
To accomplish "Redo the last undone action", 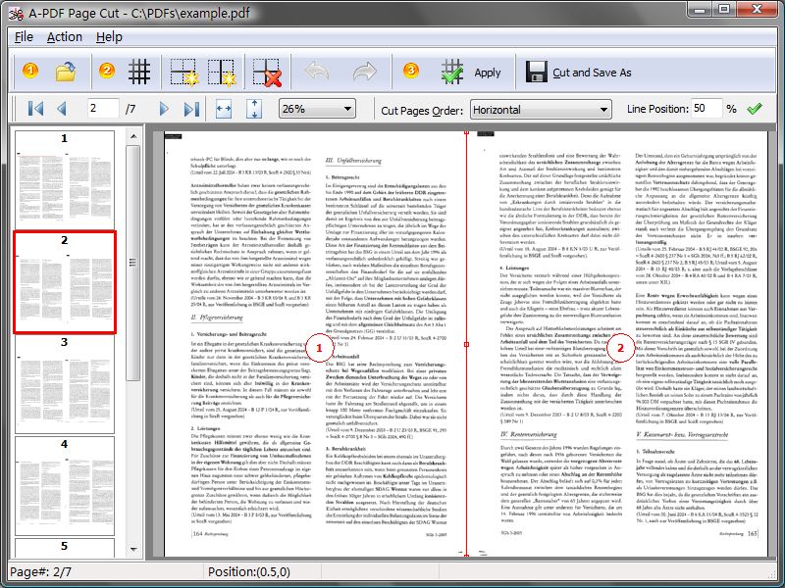I will point(365,71).
